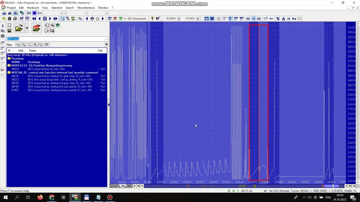This screenshot has width=360, height=202.
Task: Open the import project folder with red icon
Action: point(37,28)
